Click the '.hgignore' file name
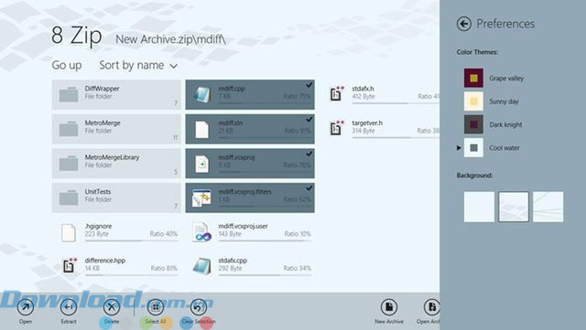586x330 pixels. tap(98, 226)
